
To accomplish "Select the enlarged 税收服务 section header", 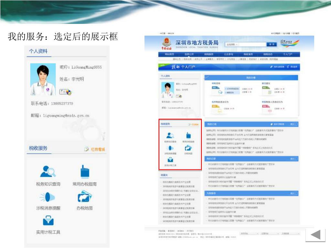I will tap(38, 148).
